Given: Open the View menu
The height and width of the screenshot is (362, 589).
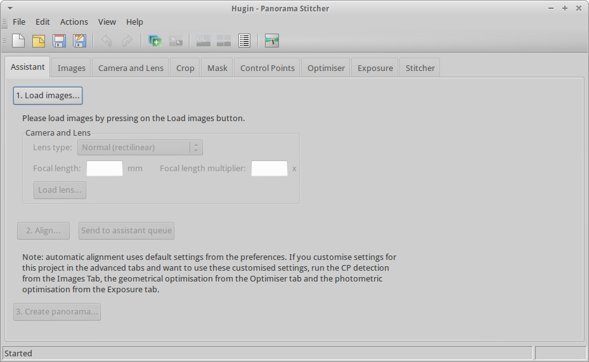Looking at the screenshot, I should tap(107, 22).
